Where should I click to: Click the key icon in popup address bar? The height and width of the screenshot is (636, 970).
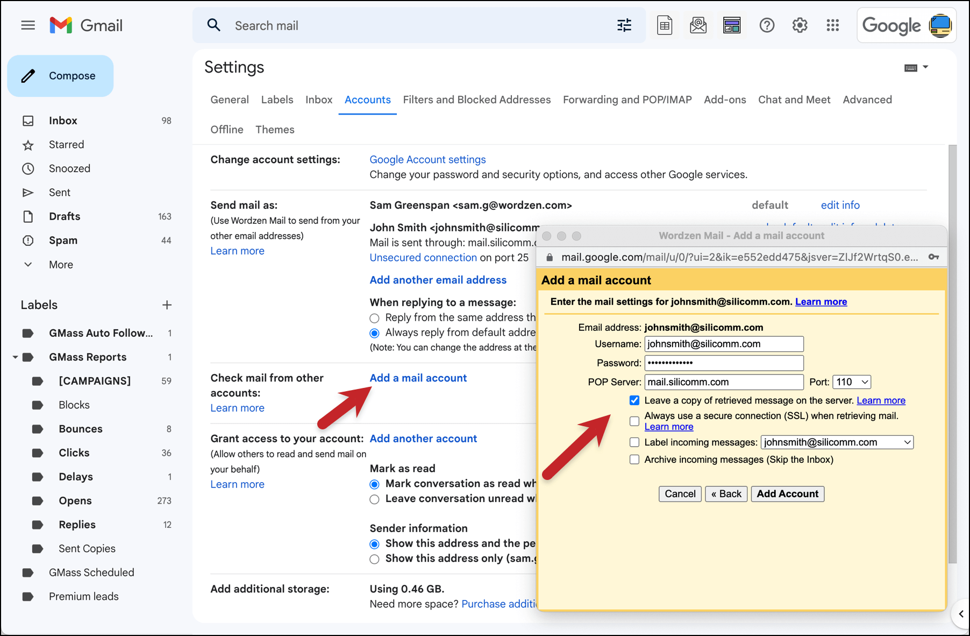tap(933, 257)
